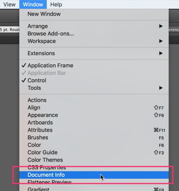Open the Help menu
The width and height of the screenshot is (179, 191).
pos(56,5)
